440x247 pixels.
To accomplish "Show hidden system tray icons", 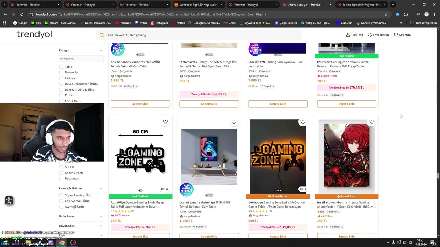I will [x=388, y=243].
